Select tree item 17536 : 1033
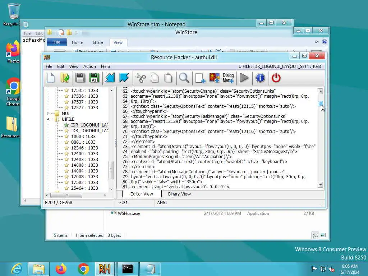The image size is (368, 276). pyautogui.click(x=84, y=96)
